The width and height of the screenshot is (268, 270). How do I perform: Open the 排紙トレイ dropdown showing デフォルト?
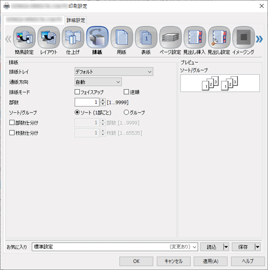[114, 72]
